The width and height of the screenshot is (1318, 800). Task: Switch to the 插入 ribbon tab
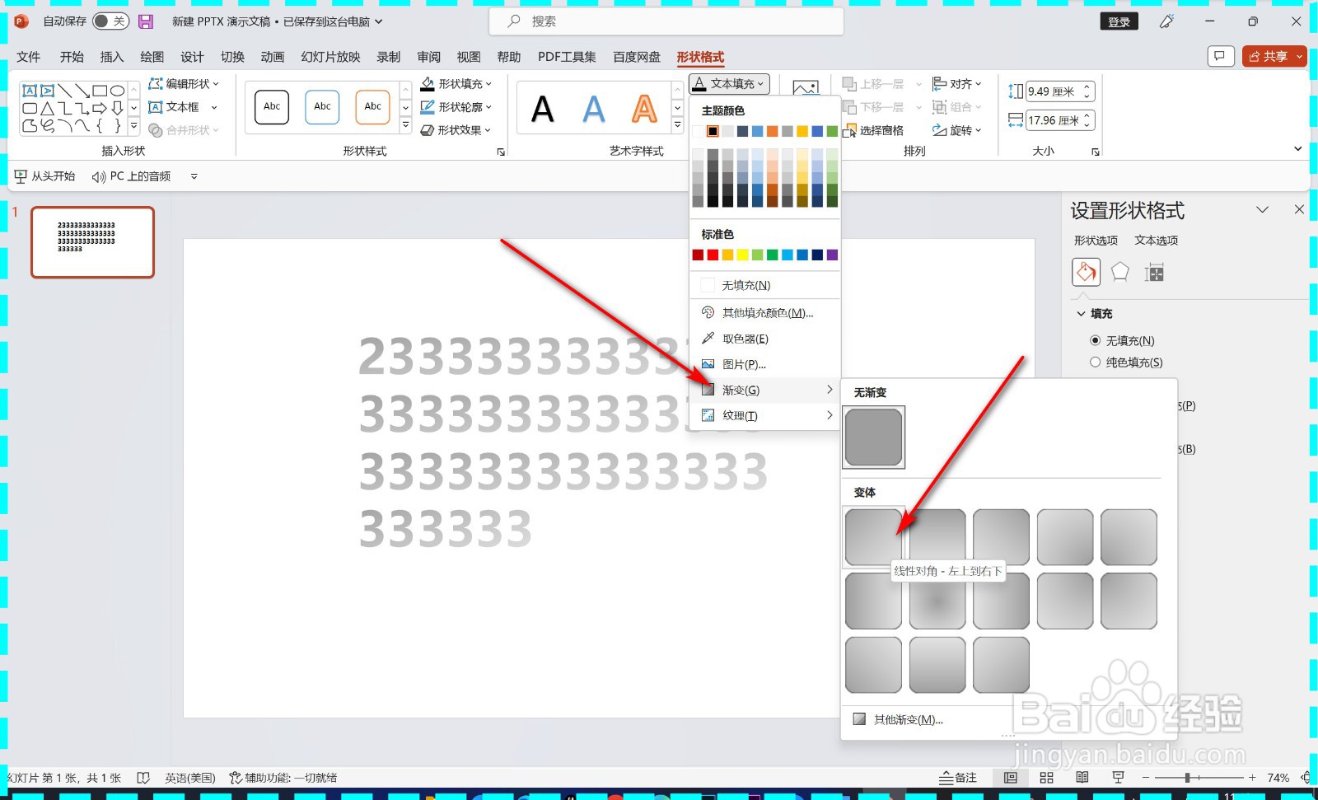click(111, 57)
